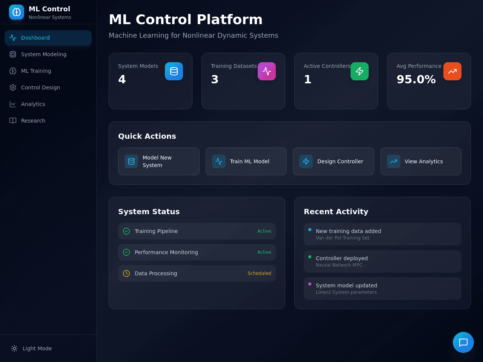Click the Dashboard pulse icon

tap(13, 38)
